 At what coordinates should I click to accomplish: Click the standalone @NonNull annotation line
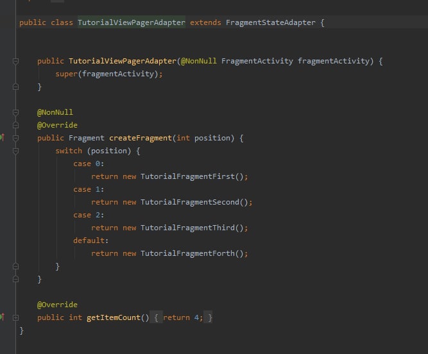(x=55, y=112)
